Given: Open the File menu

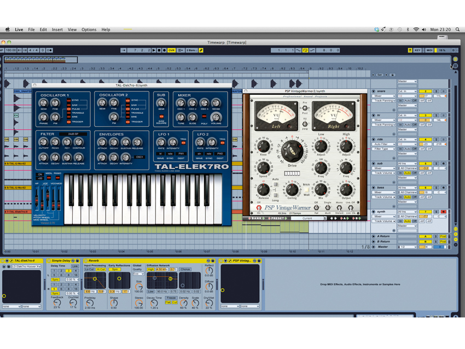Looking at the screenshot, I should pos(31,30).
